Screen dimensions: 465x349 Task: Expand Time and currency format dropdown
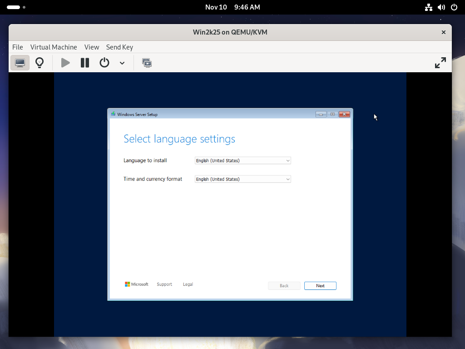click(x=242, y=179)
